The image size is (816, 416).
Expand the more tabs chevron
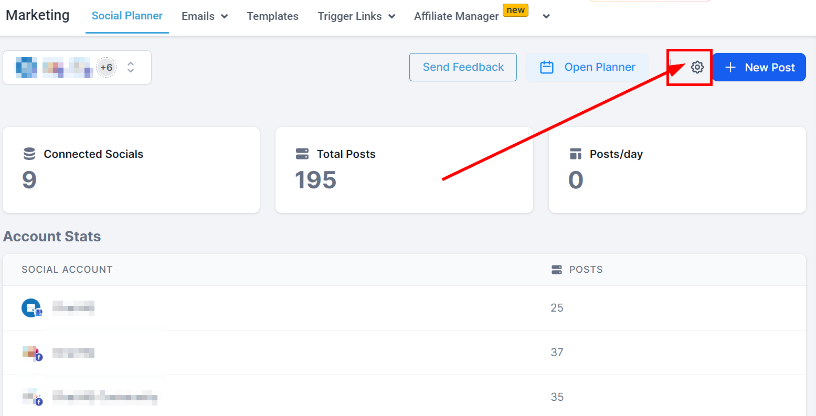(x=546, y=16)
